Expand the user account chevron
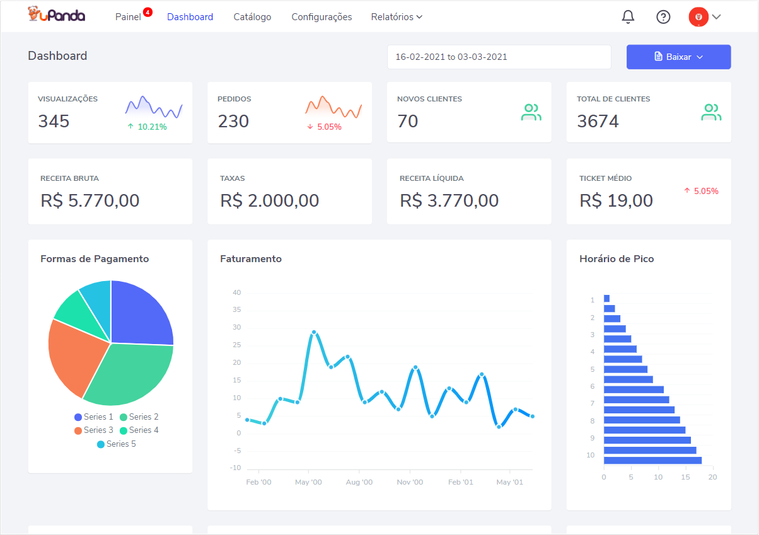The height and width of the screenshot is (535, 759). pyautogui.click(x=716, y=17)
